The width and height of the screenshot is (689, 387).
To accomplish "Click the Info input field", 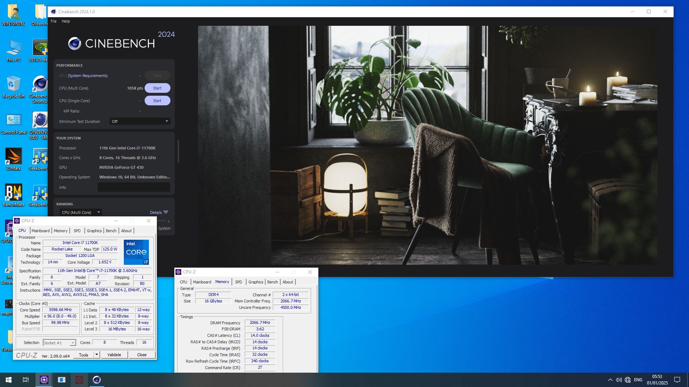I will (134, 187).
